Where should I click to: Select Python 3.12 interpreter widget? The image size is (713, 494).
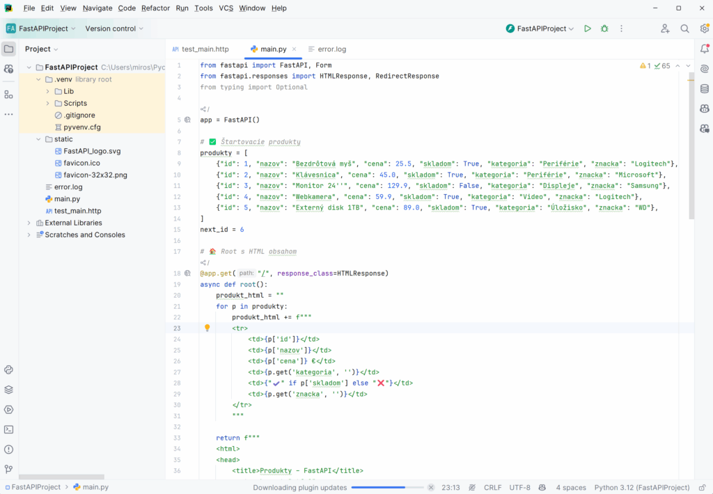pos(641,487)
